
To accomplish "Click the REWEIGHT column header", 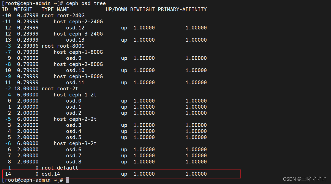I will (x=142, y=9).
